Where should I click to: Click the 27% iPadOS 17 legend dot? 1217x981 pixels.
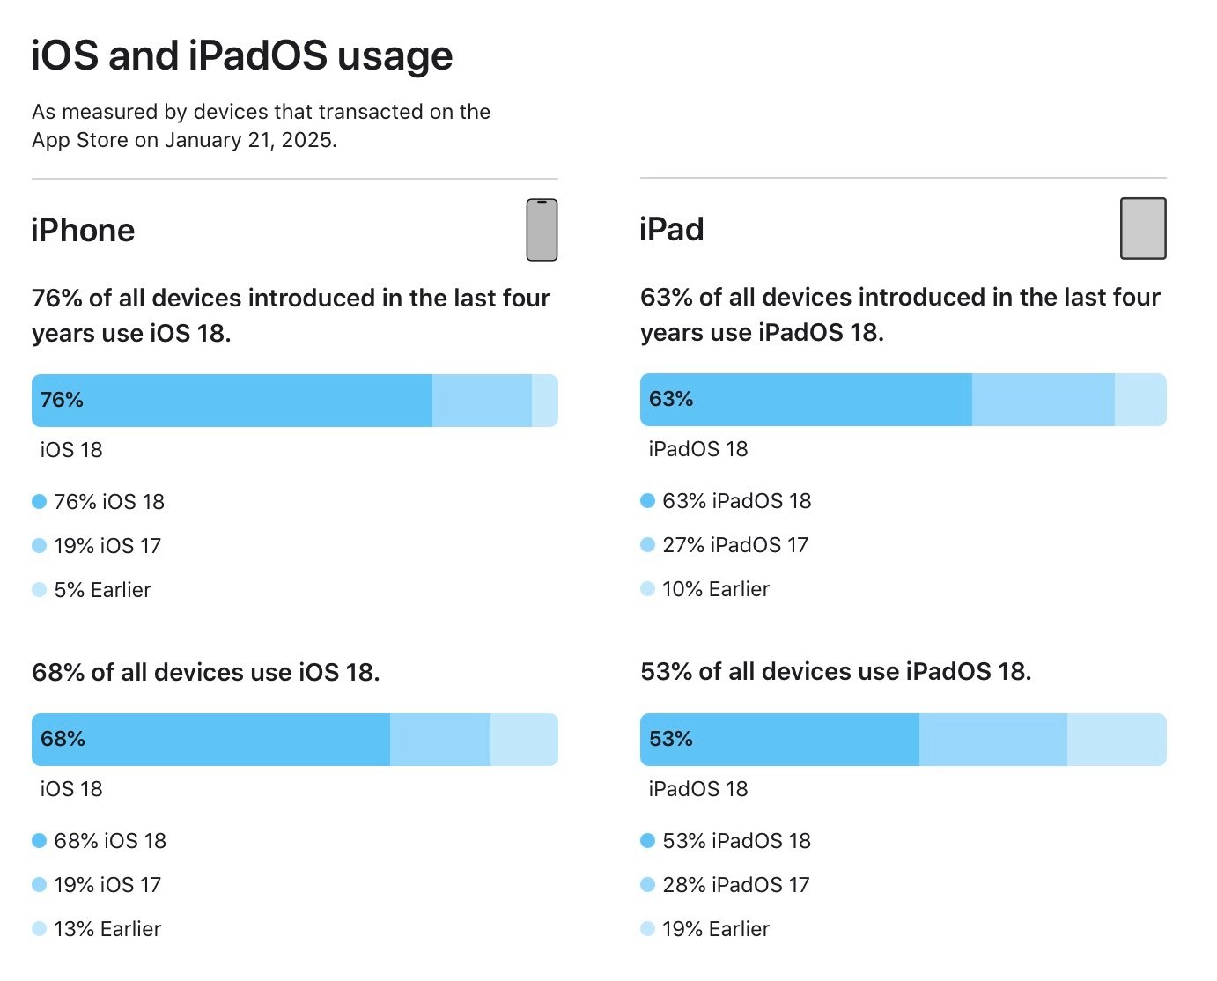click(647, 545)
